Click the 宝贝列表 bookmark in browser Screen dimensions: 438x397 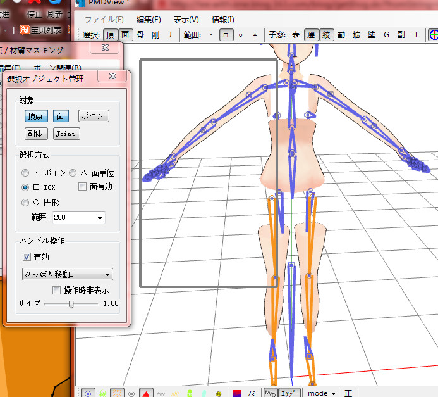click(41, 30)
